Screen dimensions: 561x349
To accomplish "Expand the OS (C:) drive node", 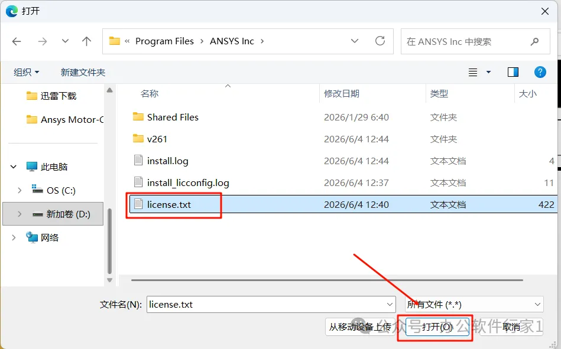I will click(20, 190).
